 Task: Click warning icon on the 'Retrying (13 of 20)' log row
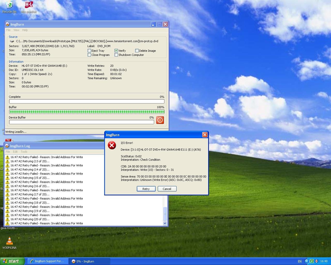click(7, 161)
